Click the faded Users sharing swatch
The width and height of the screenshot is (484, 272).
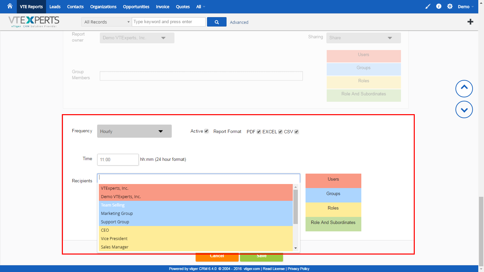364,56
